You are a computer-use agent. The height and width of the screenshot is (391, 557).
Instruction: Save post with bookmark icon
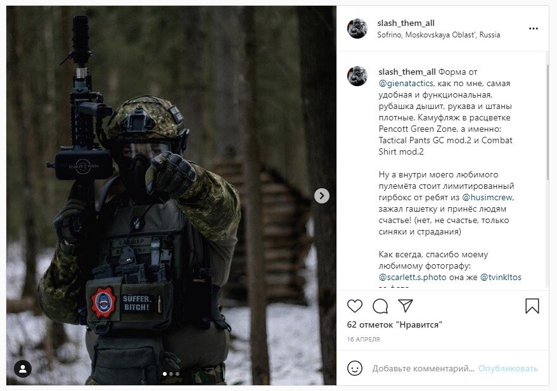(532, 306)
